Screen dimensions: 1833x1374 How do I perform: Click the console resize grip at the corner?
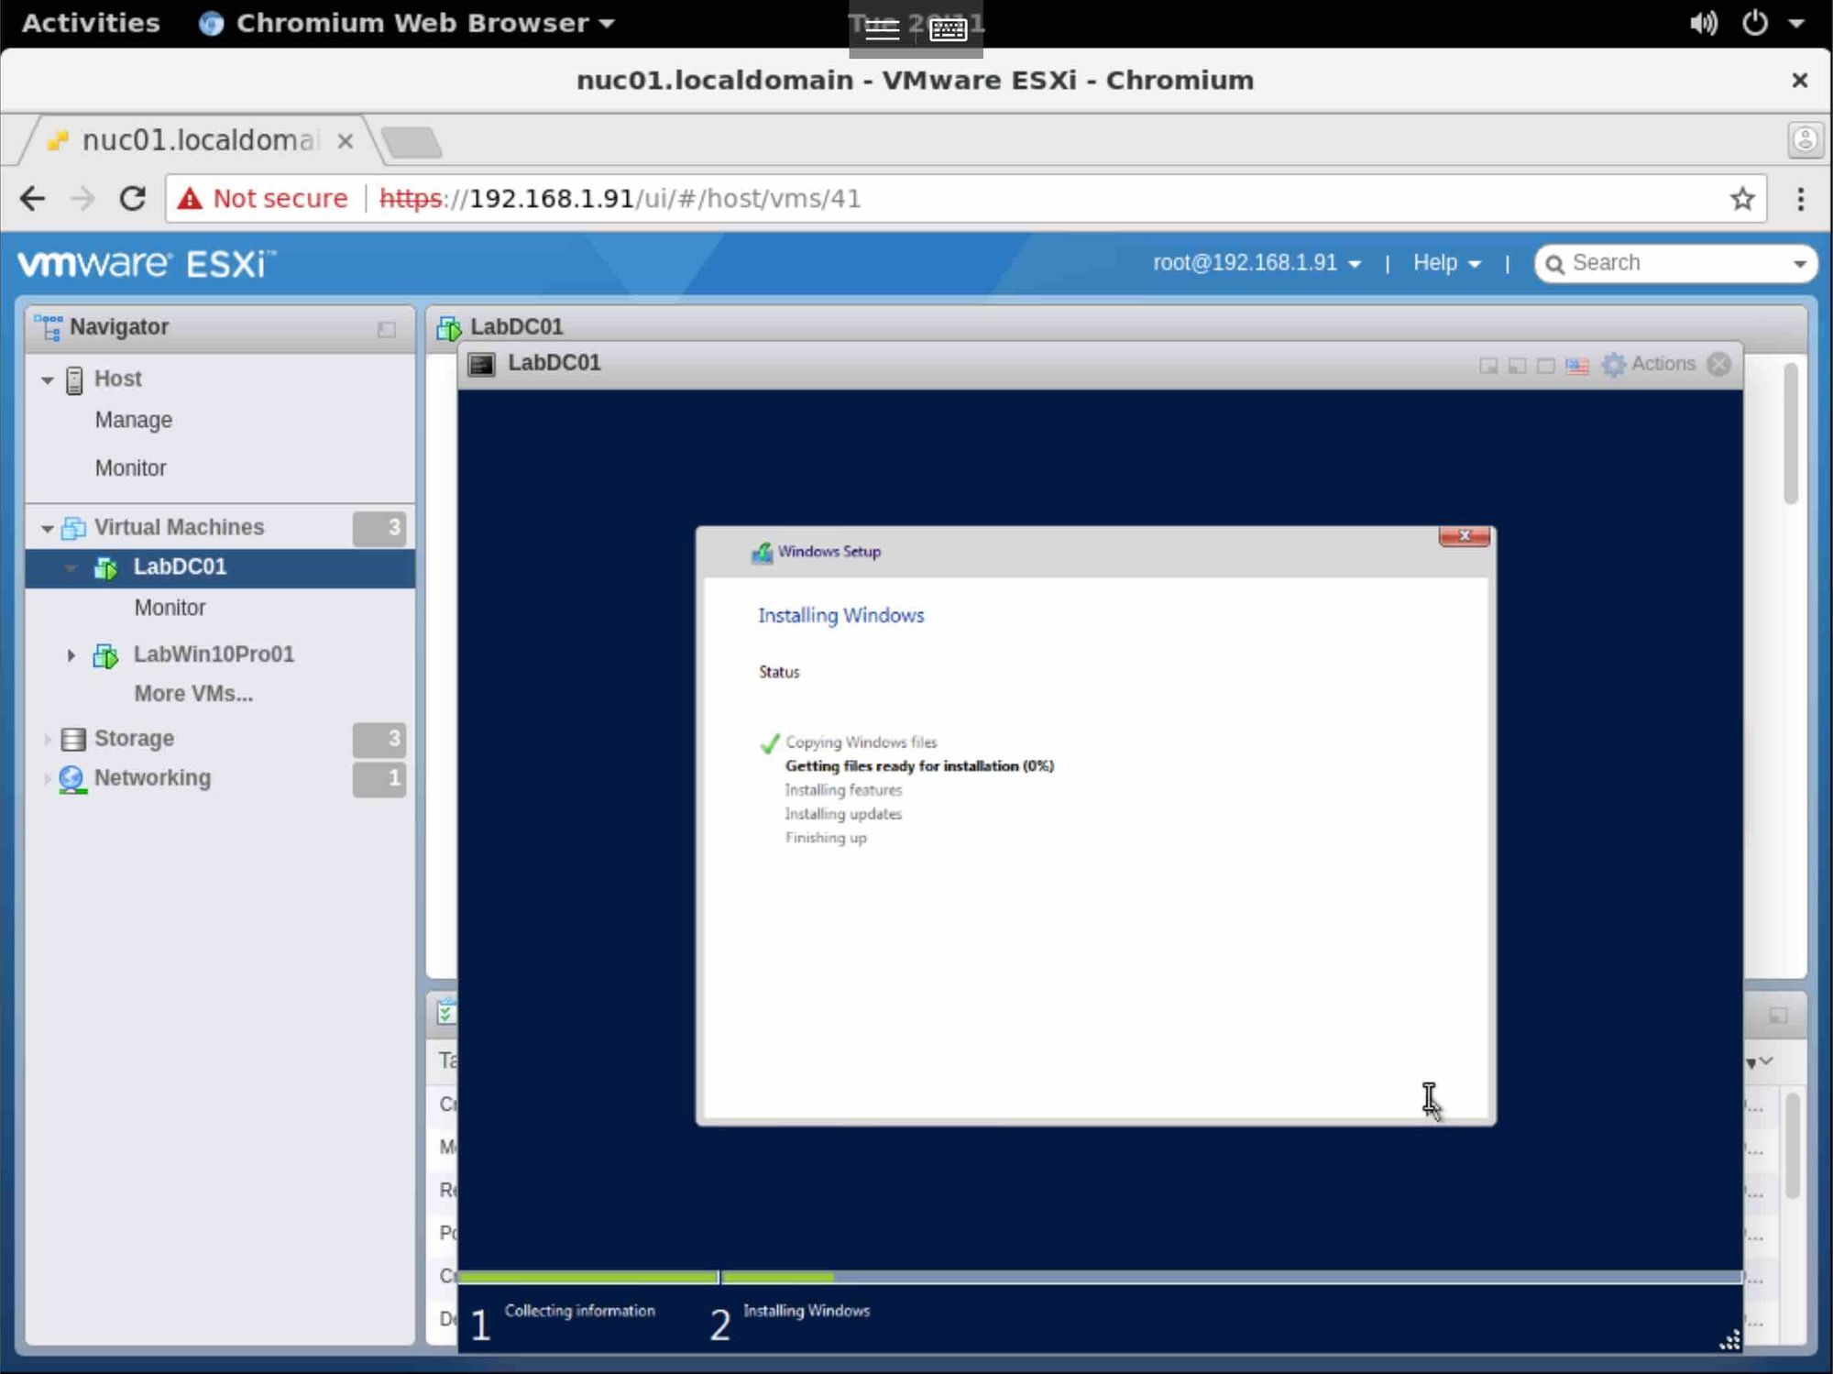pos(1729,1339)
